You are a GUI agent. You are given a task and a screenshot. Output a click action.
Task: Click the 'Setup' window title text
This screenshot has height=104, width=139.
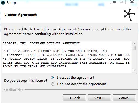(x=11, y=3)
